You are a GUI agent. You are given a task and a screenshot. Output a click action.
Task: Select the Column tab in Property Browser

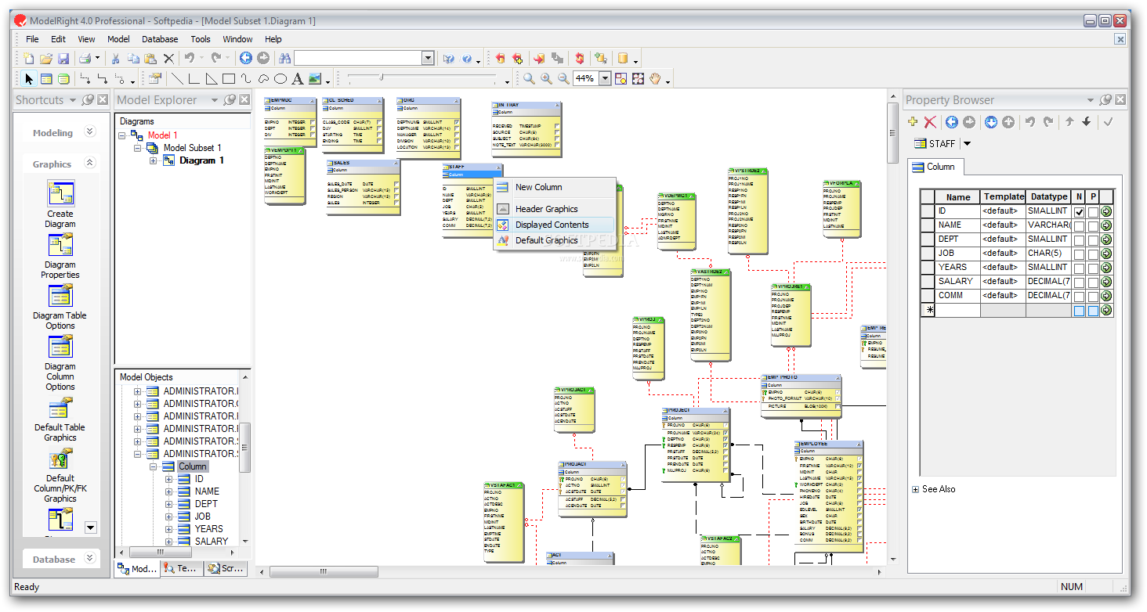pos(935,167)
